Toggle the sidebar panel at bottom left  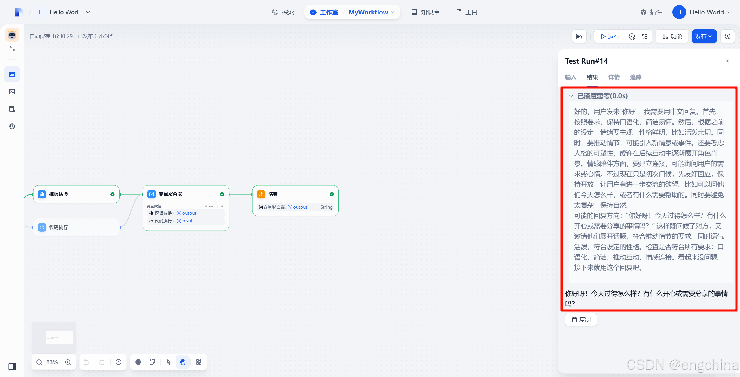(12, 367)
